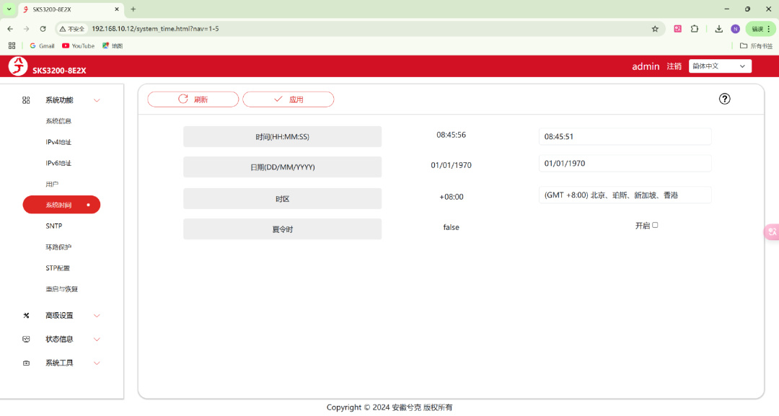Screen dimensions: 779x416
Task: Open the 地图 maps bookmark
Action: tap(113, 45)
